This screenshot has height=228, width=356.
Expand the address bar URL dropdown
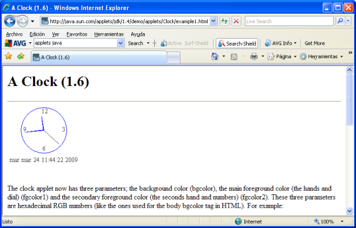pos(213,21)
